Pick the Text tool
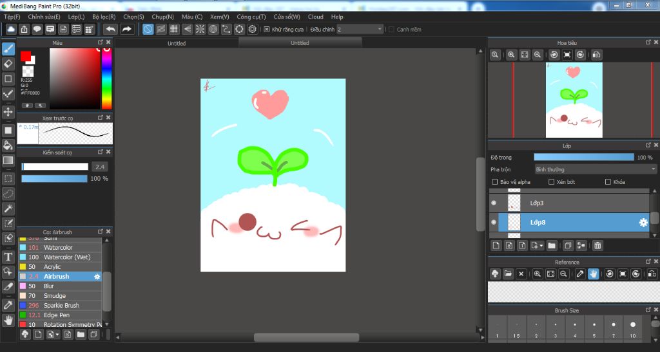The height and width of the screenshot is (352, 660). click(x=8, y=257)
